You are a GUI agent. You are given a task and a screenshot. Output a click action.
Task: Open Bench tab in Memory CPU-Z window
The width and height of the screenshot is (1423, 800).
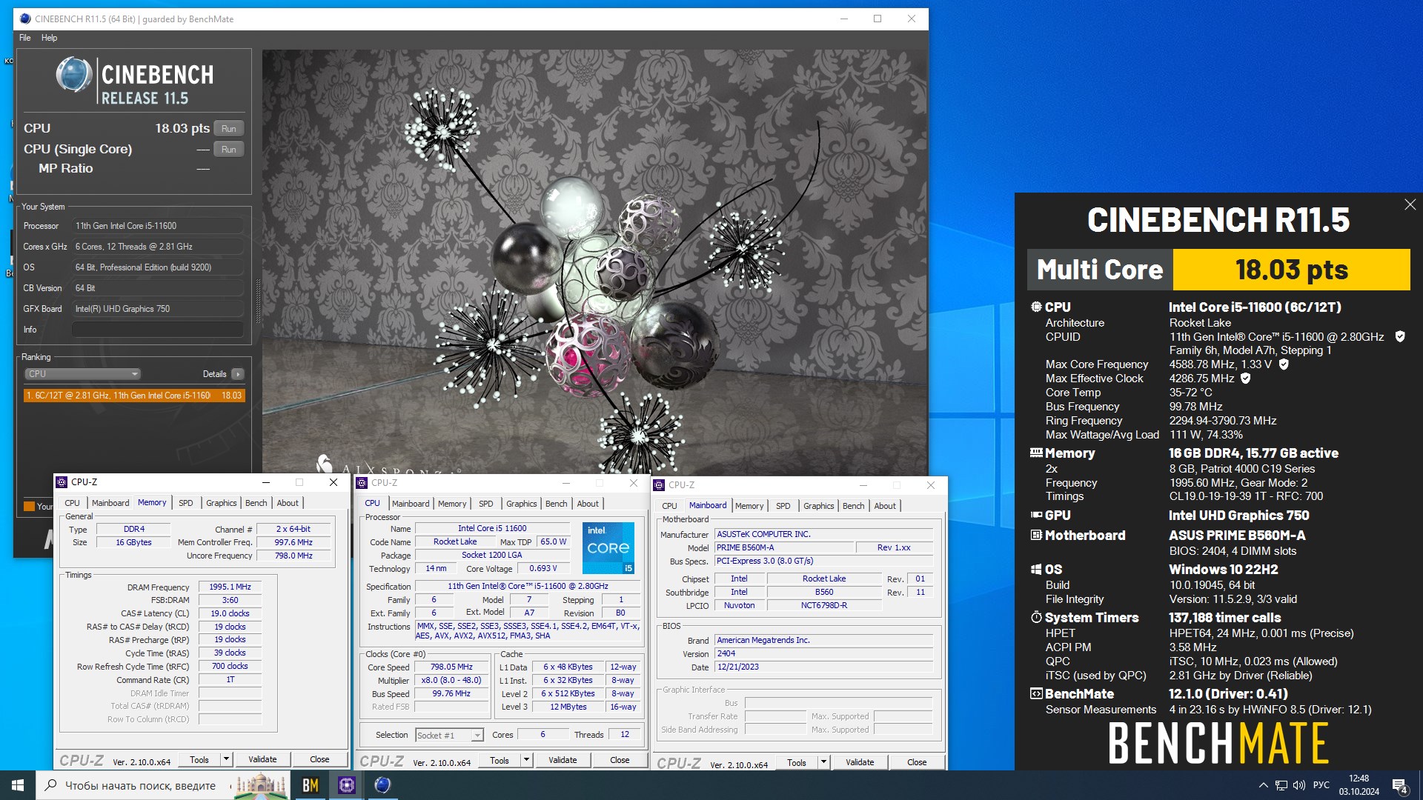click(x=256, y=503)
